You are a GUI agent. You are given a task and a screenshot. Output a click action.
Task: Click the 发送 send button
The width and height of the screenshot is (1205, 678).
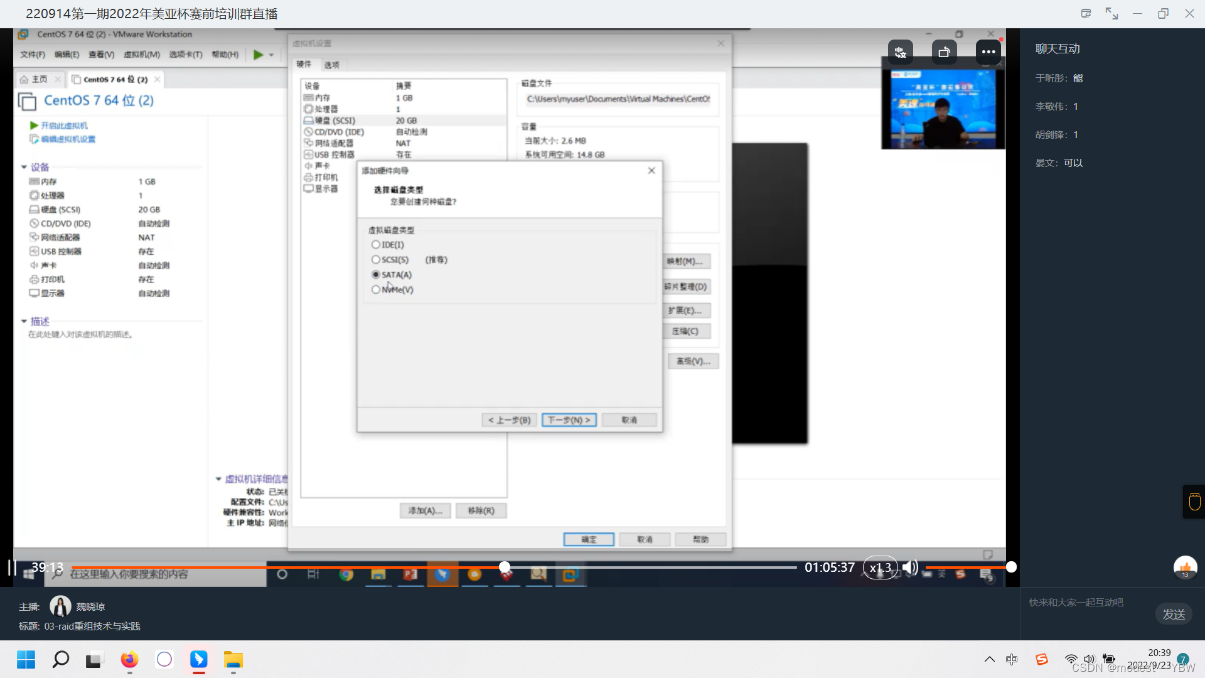pos(1173,614)
